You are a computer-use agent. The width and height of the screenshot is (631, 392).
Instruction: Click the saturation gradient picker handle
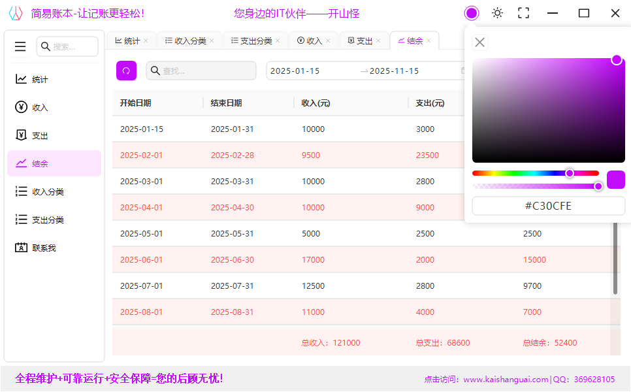point(617,60)
